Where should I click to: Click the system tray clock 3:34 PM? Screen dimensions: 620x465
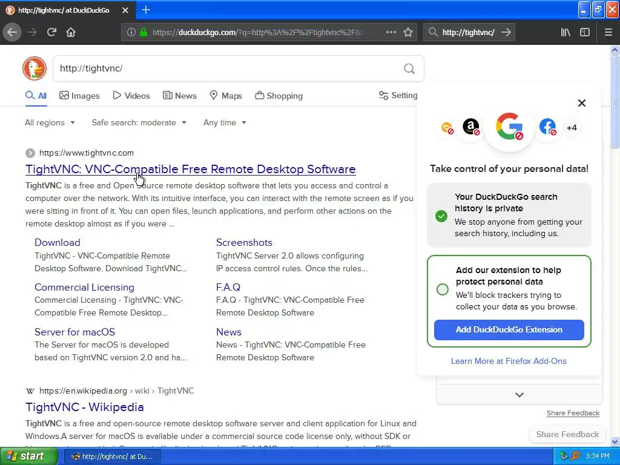click(x=598, y=457)
